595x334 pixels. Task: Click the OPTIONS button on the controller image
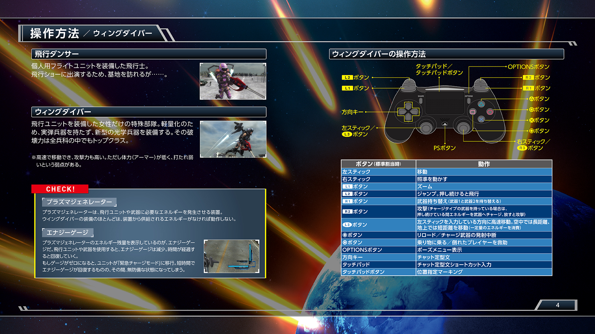[x=469, y=101]
